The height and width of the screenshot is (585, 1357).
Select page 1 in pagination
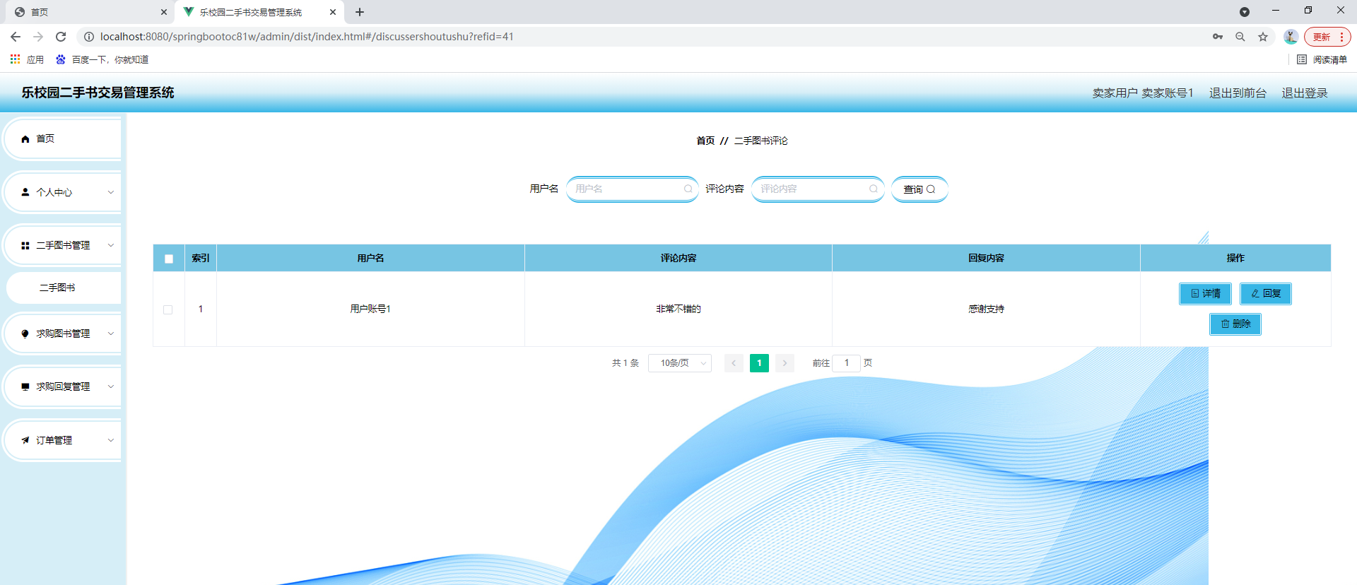759,363
